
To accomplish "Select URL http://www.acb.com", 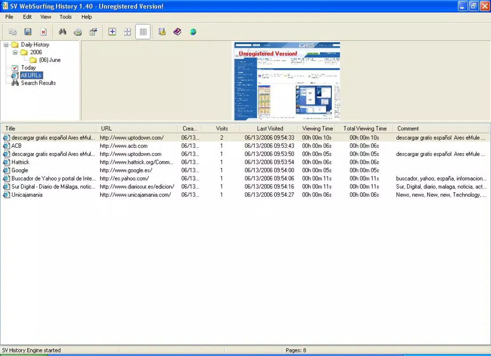I will tap(123, 146).
